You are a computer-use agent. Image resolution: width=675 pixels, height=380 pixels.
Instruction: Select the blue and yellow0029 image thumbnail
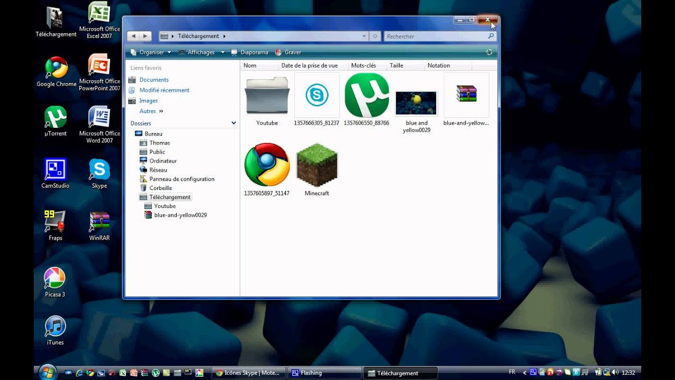click(416, 103)
